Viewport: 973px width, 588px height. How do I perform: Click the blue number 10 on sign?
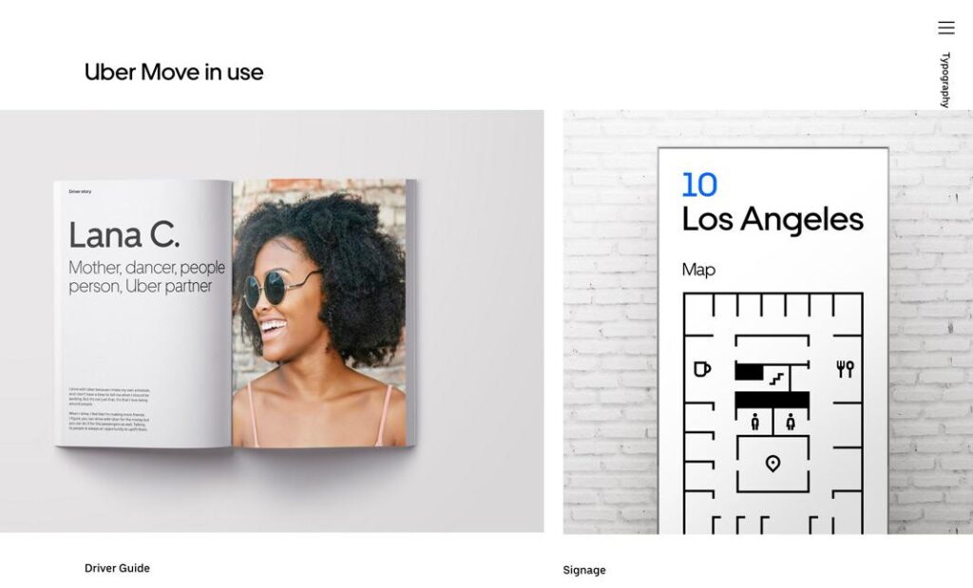click(x=699, y=185)
